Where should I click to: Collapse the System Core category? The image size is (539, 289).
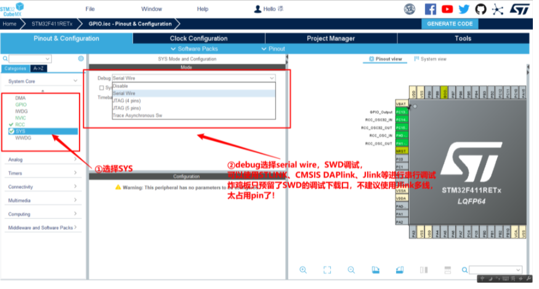[x=43, y=81]
